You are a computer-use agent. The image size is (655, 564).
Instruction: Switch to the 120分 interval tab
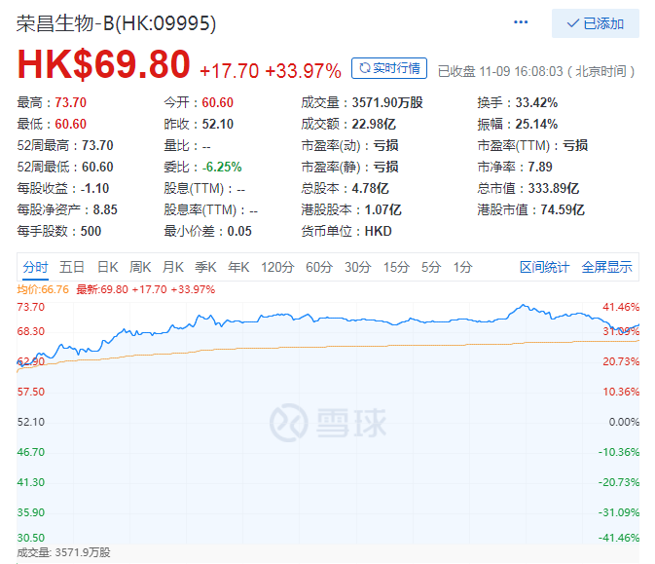click(277, 267)
